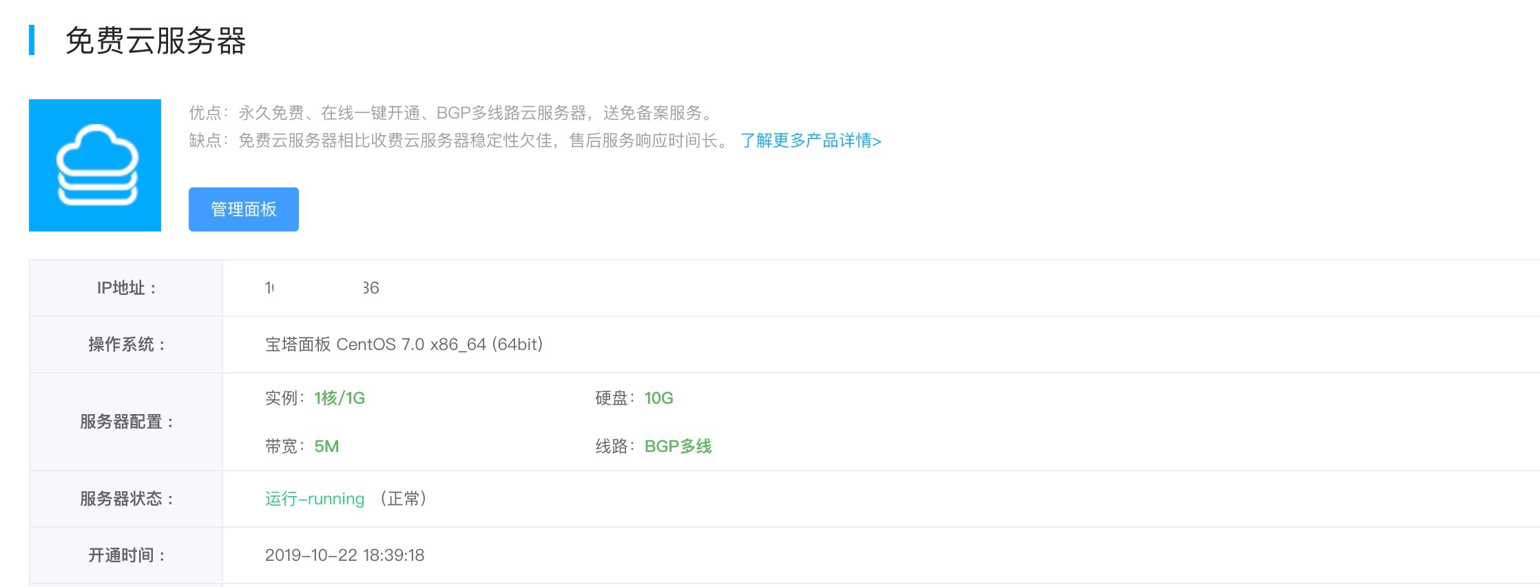
Task: Click the 服务器配置 row label
Action: coord(126,422)
